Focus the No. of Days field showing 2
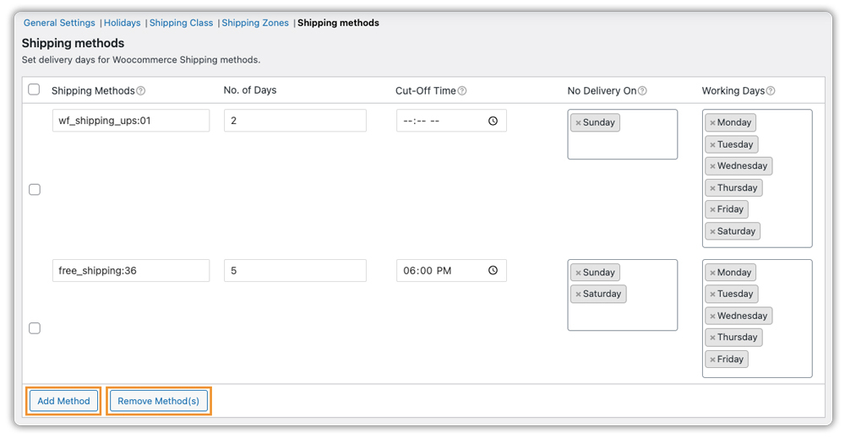 (x=295, y=121)
